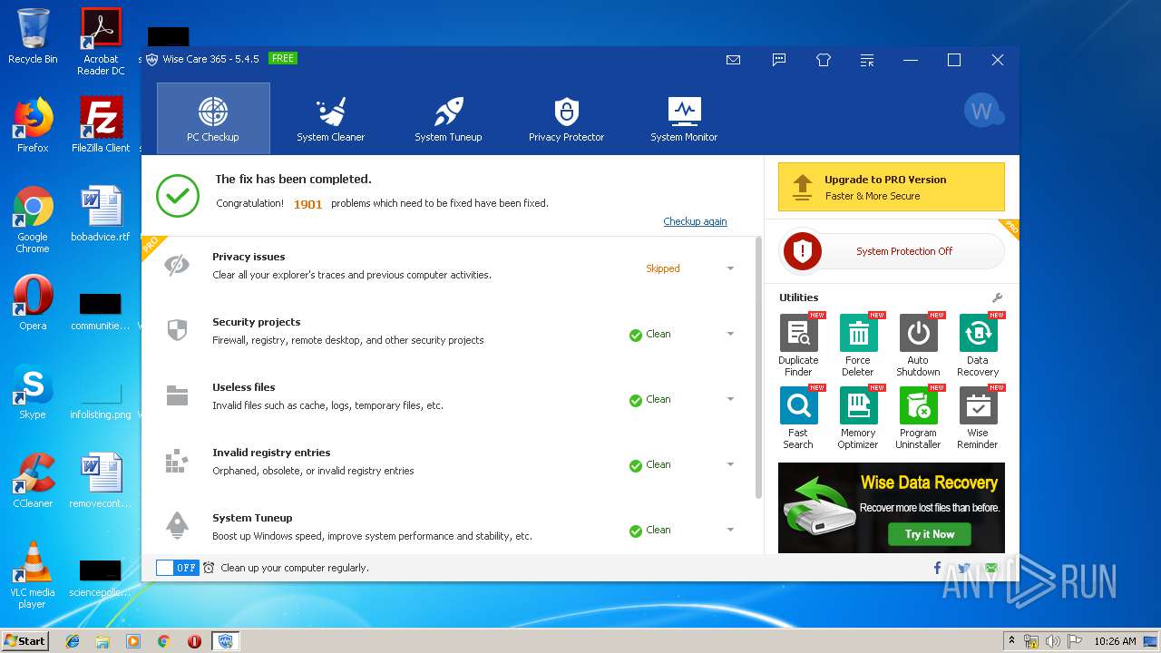This screenshot has height=653, width=1161.
Task: Switch to System Tuneup tab
Action: point(448,118)
